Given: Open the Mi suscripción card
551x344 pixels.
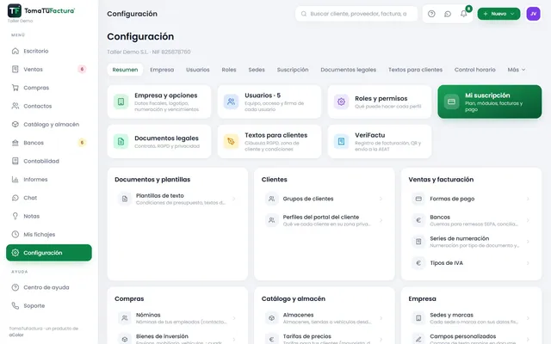Looking at the screenshot, I should (490, 101).
